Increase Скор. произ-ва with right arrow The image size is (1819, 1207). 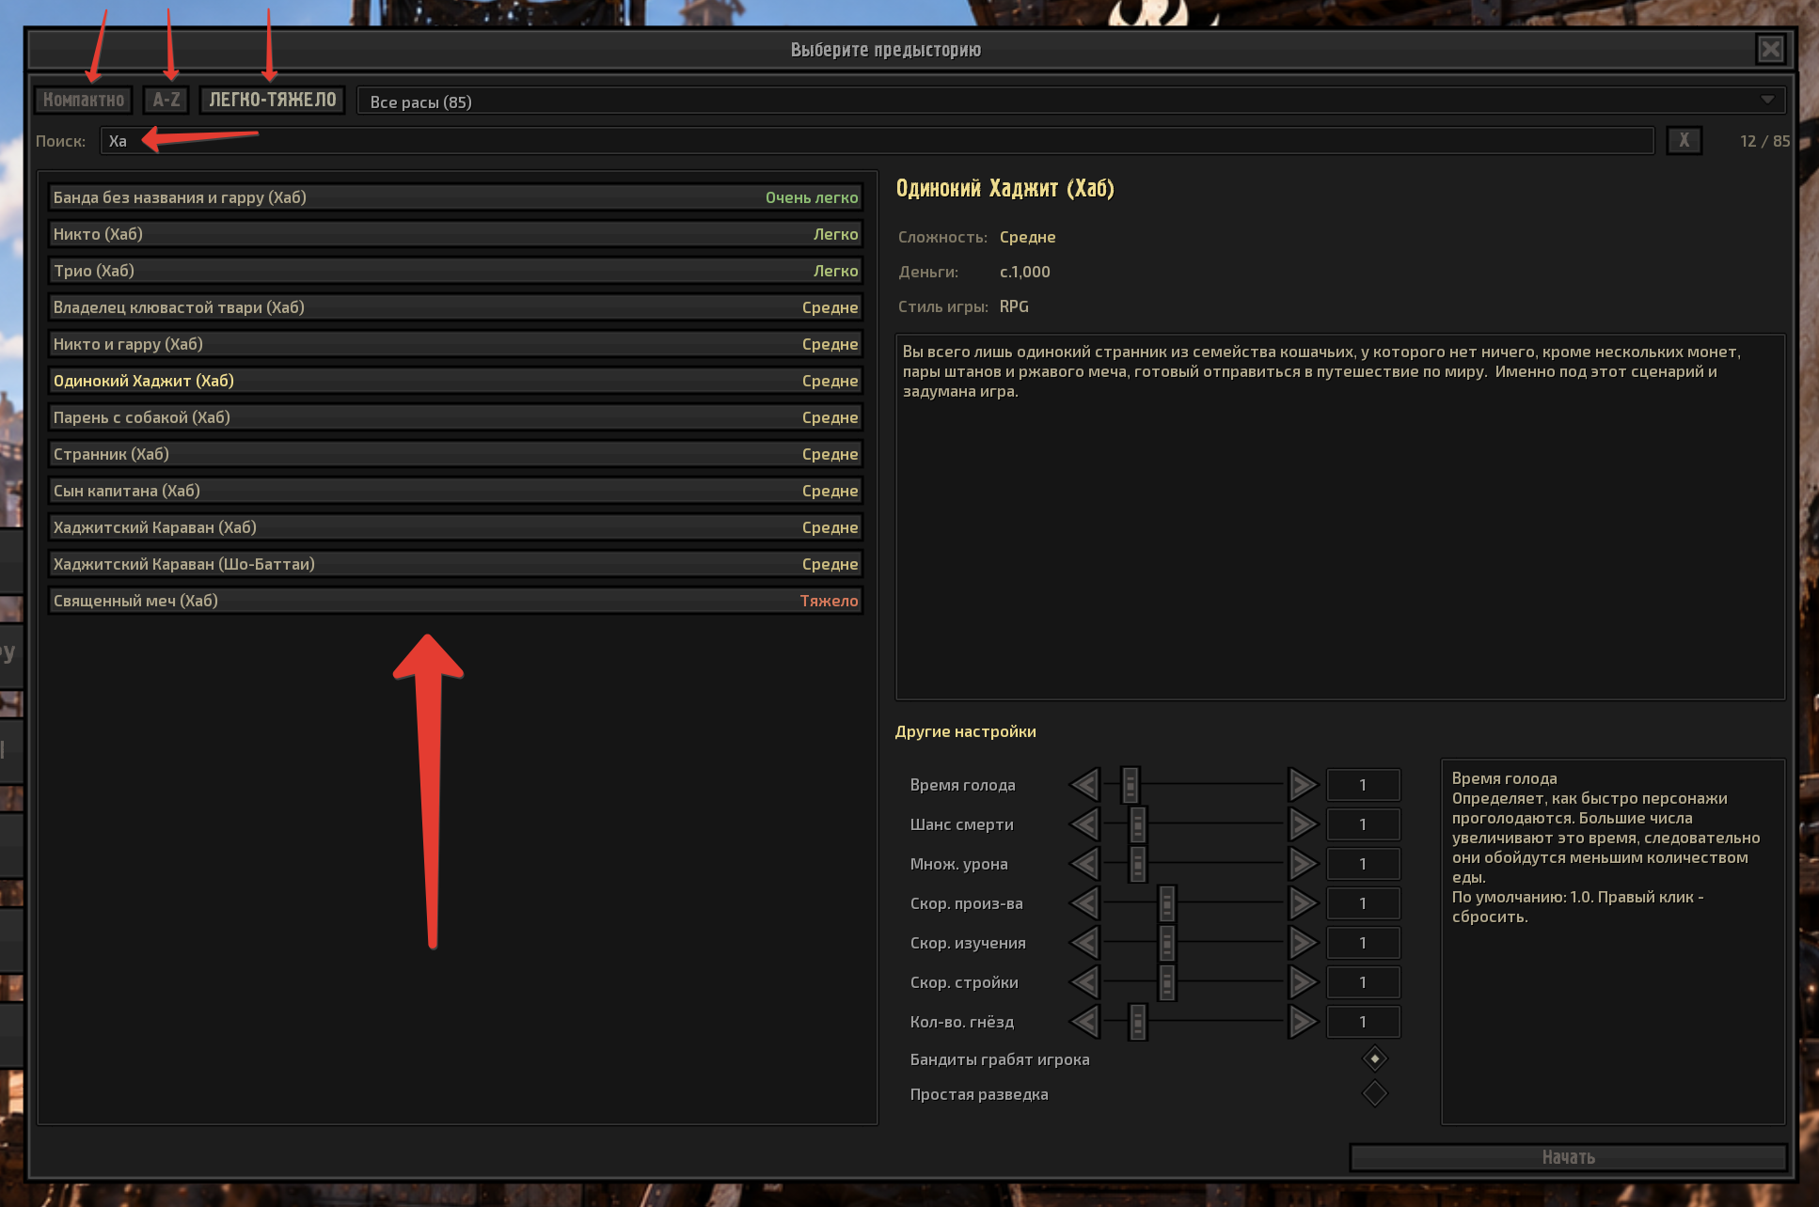1303,903
